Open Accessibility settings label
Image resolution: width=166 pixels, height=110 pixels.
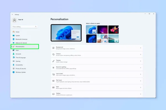pyautogui.click(x=19, y=65)
